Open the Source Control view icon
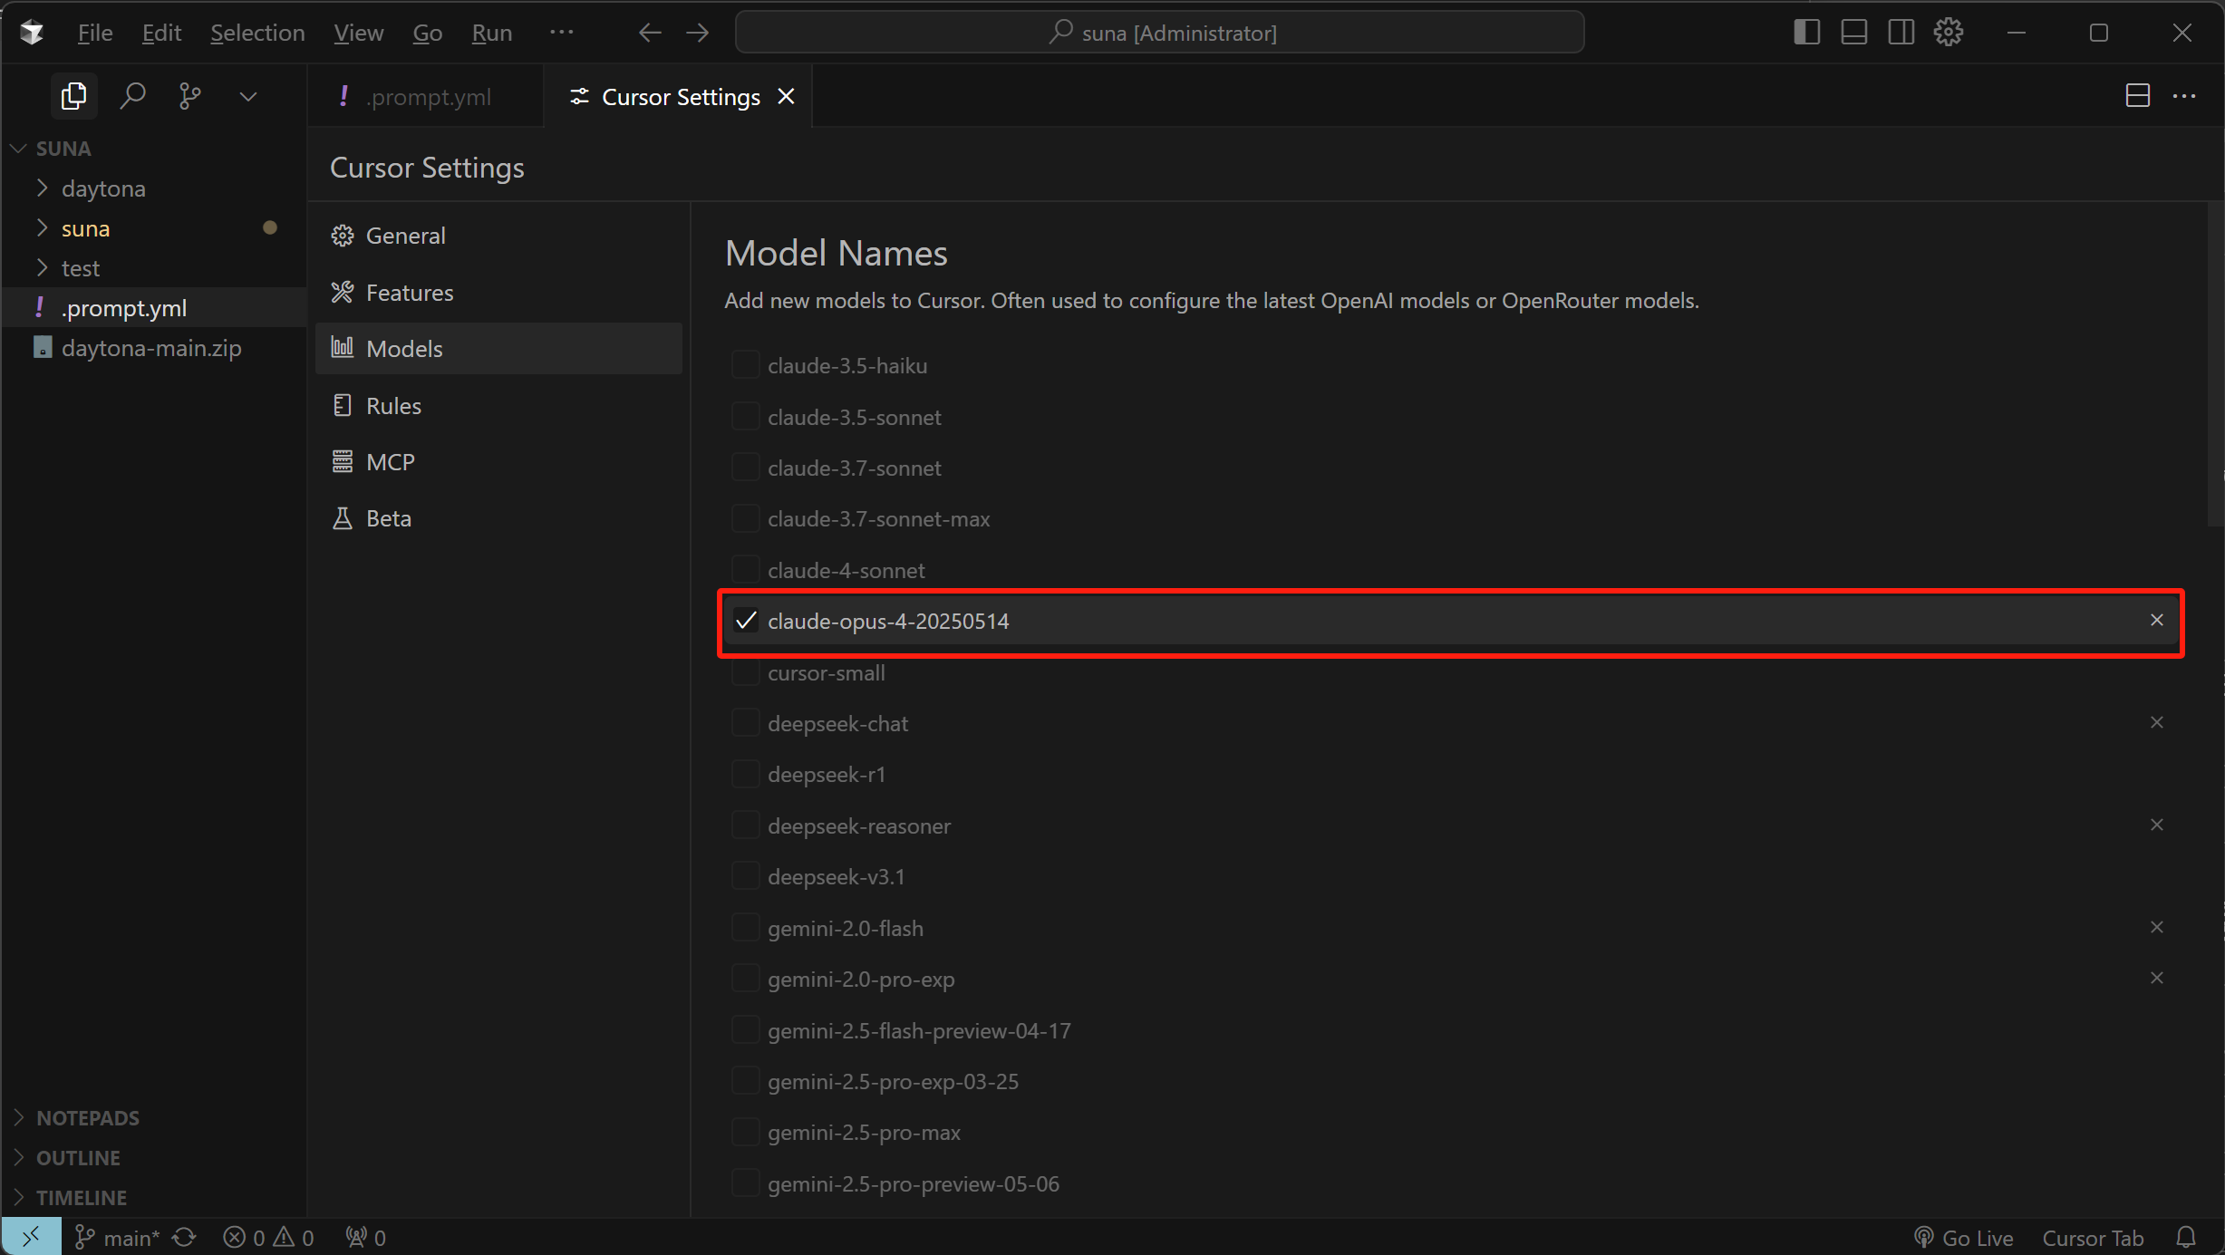The width and height of the screenshot is (2225, 1255). click(189, 96)
